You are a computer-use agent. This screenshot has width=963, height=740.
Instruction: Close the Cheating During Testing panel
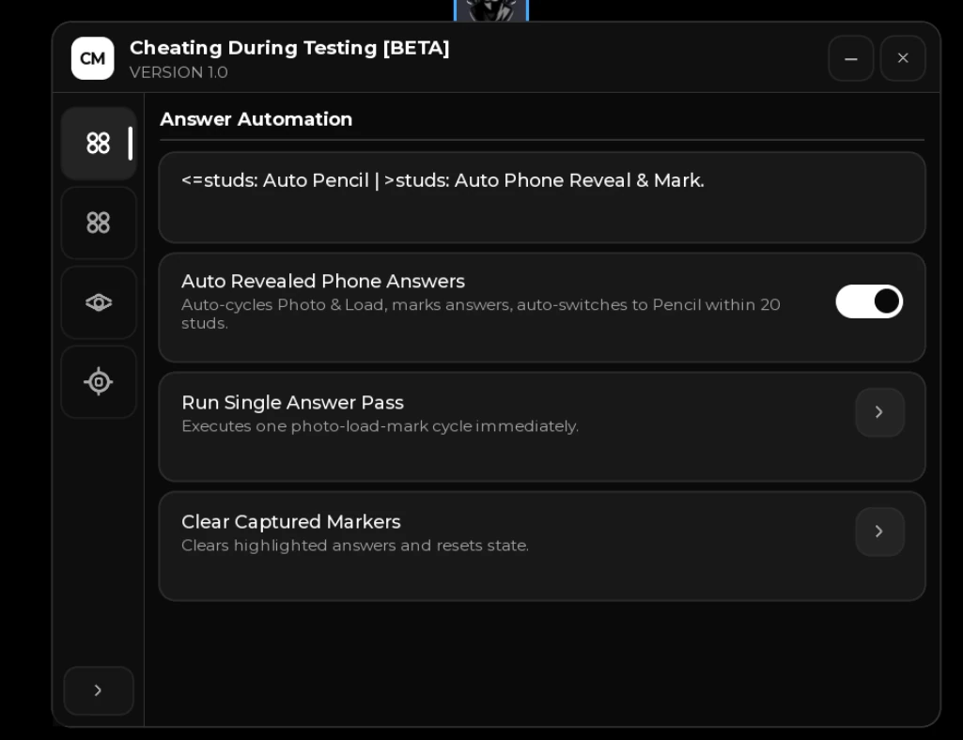click(x=903, y=58)
